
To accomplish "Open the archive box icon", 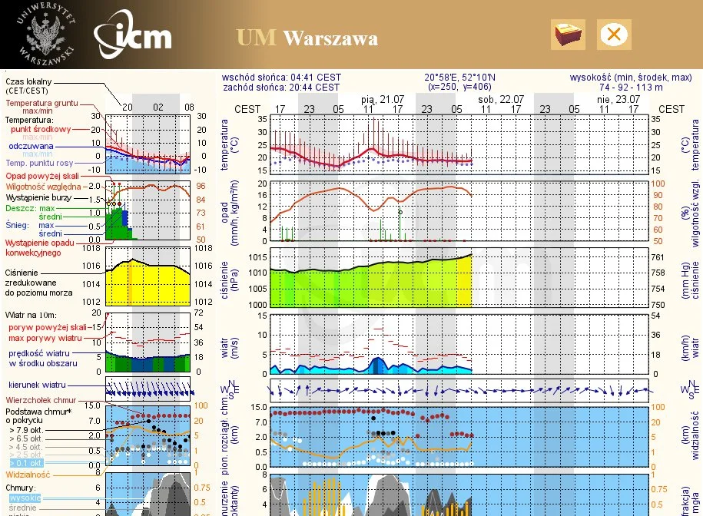I will pyautogui.click(x=568, y=35).
